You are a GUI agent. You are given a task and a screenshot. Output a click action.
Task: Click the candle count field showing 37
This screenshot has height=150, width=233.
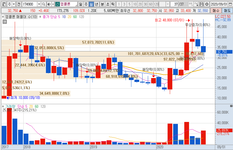174,4
